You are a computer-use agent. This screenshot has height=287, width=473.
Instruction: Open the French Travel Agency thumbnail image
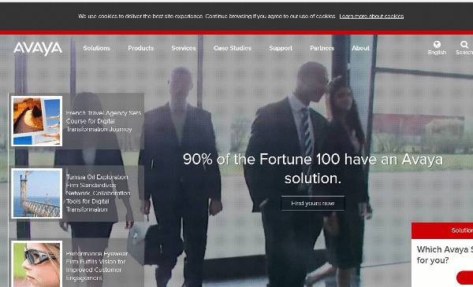37,121
